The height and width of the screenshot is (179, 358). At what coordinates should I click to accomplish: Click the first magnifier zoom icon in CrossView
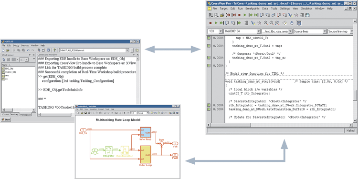tap(266, 23)
